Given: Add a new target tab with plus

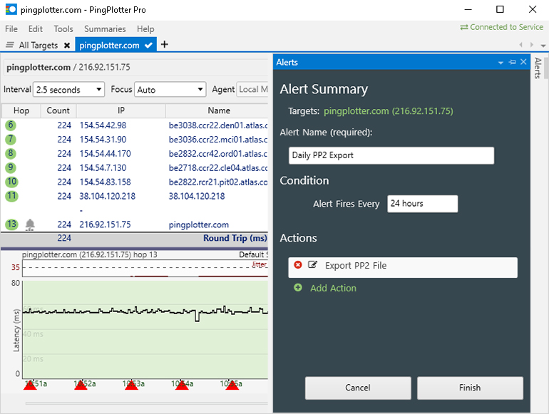Looking at the screenshot, I should pos(165,44).
